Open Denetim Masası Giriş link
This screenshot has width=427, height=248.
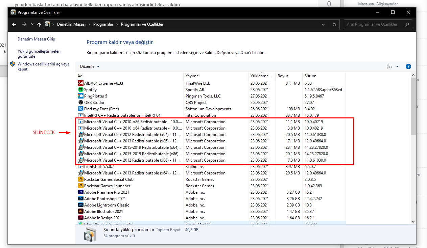pos(36,39)
